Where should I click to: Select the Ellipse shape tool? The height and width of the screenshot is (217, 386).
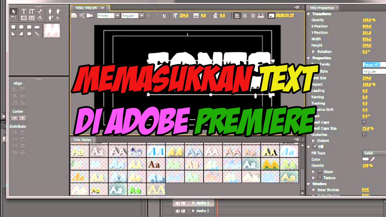(29, 34)
